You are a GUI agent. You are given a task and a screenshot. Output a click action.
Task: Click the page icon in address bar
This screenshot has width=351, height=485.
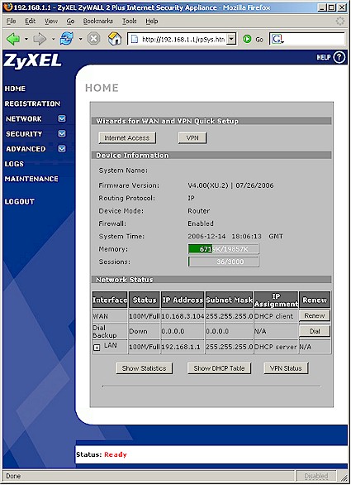pos(135,39)
